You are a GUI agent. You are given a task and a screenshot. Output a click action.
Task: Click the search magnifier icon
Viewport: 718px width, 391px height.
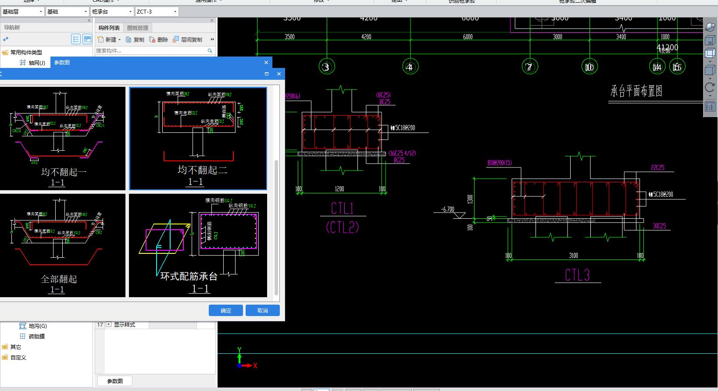pos(210,51)
